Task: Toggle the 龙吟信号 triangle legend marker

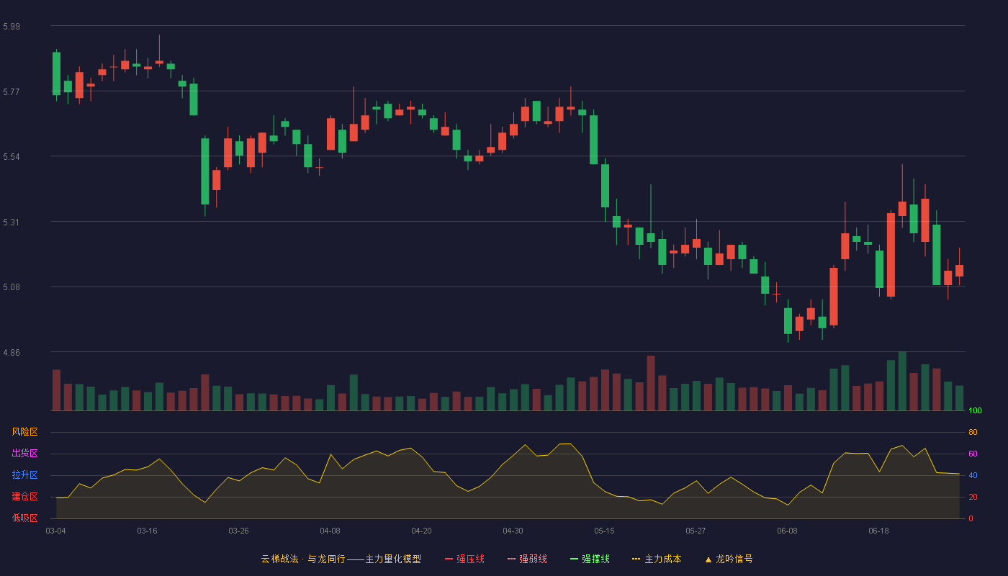Action: pyautogui.click(x=729, y=559)
